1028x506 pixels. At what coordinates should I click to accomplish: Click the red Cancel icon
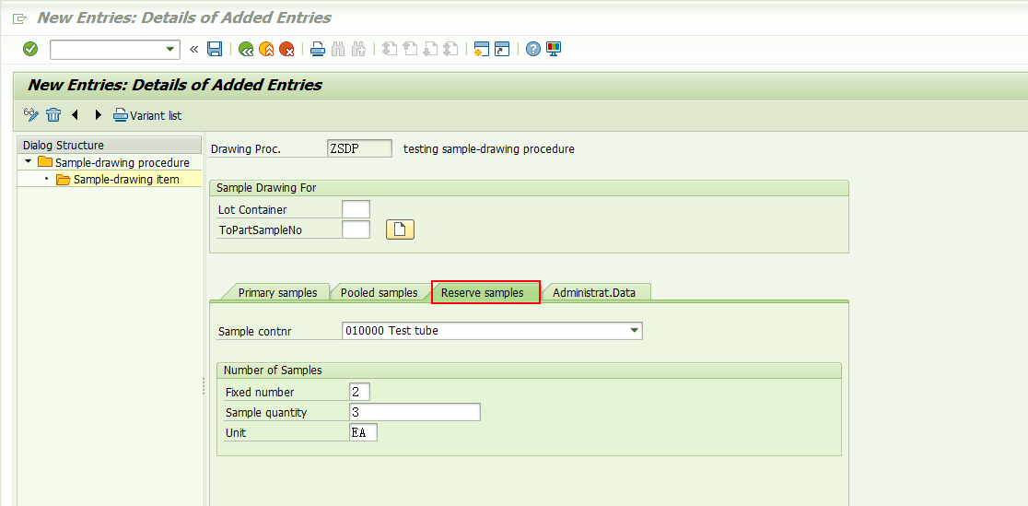pos(286,49)
